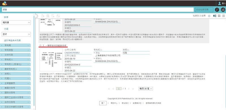The image size is (226, 110).
Task: Click inventor name 花璇
Action: [125, 53]
